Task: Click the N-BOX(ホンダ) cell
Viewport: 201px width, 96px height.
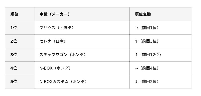Action: 82,68
